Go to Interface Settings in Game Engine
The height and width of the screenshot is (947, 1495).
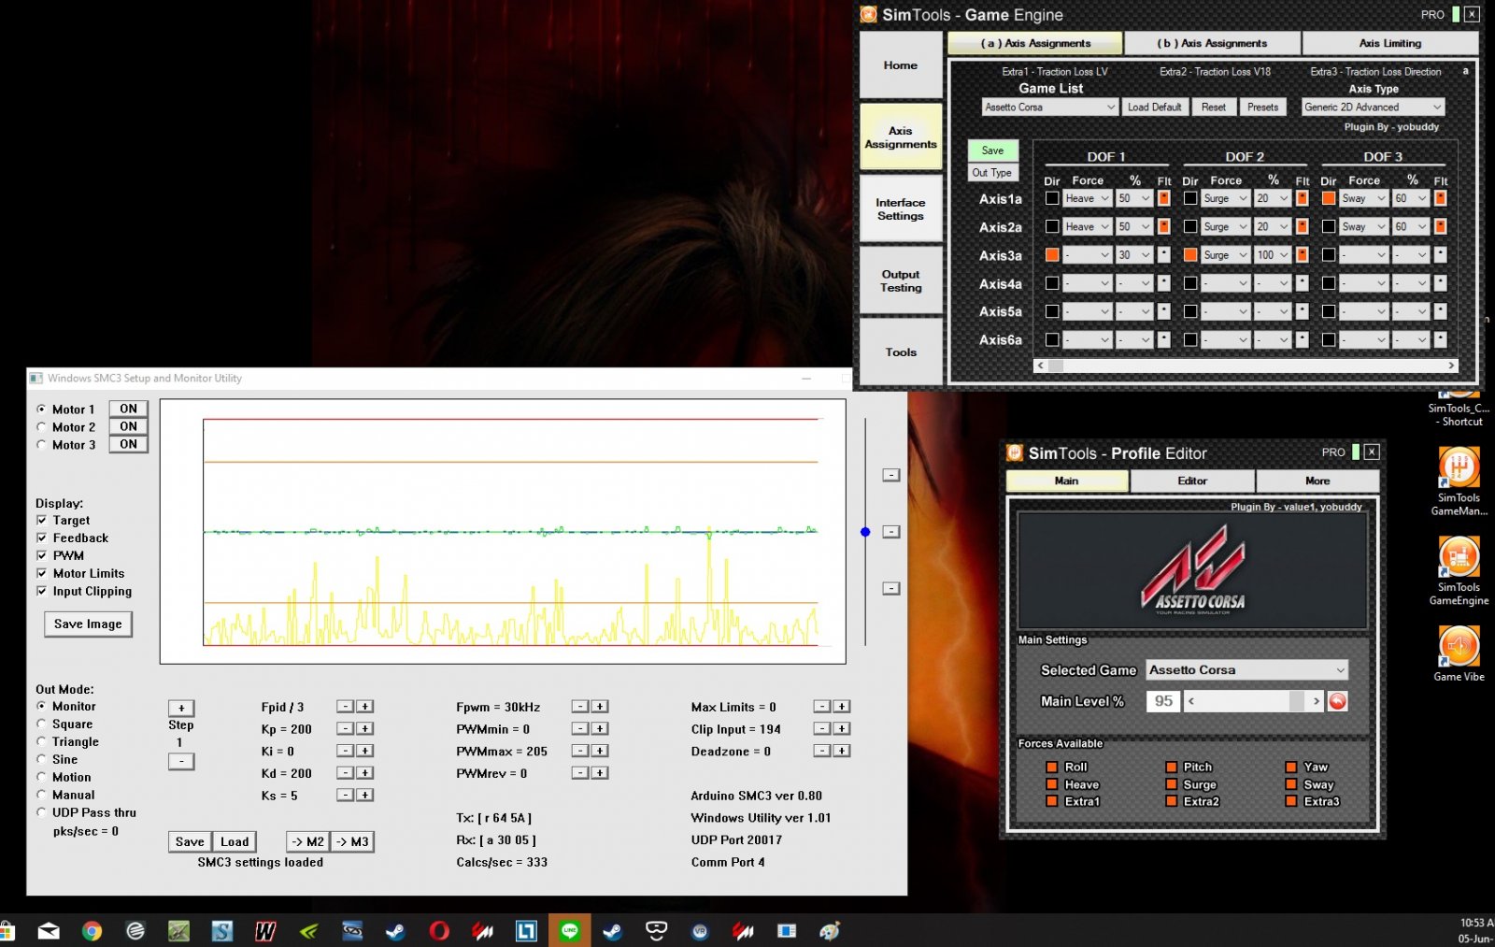coord(901,209)
